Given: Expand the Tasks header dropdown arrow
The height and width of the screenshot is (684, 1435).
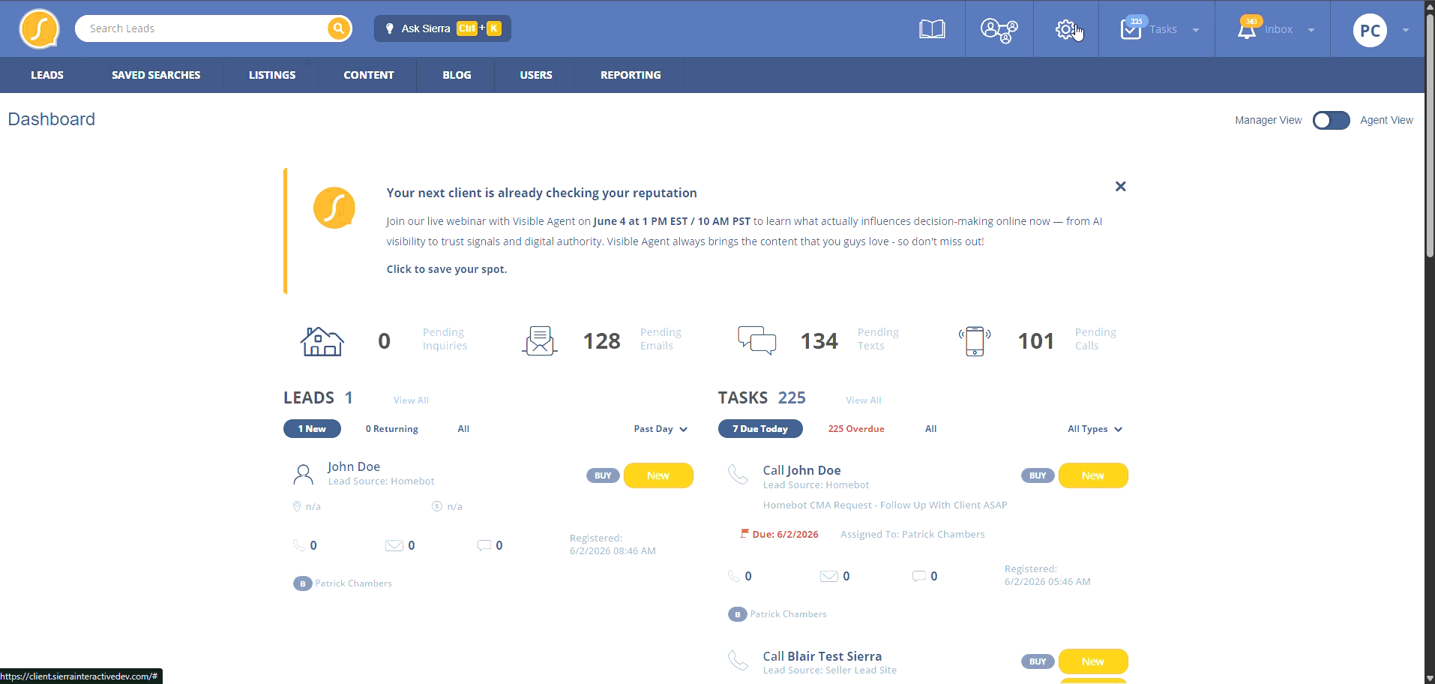Looking at the screenshot, I should pyautogui.click(x=1196, y=31).
